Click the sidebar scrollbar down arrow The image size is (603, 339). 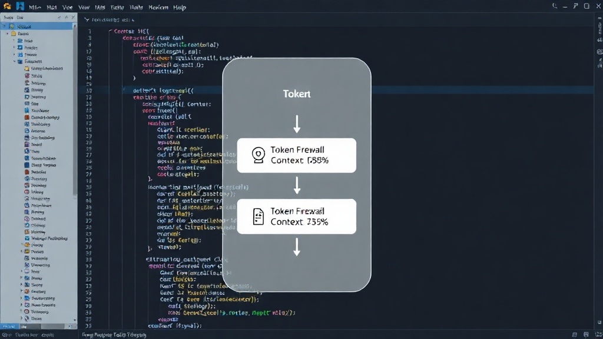point(75,320)
